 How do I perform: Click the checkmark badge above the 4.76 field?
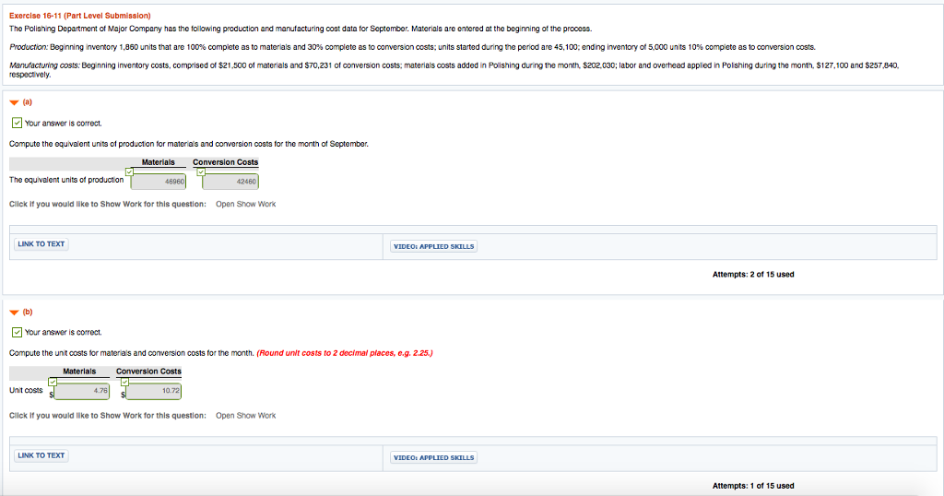(53, 381)
